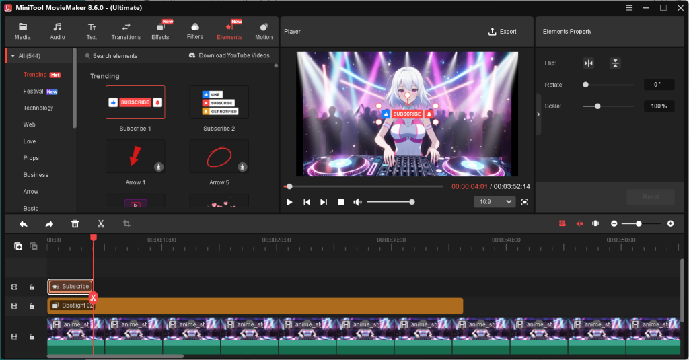The height and width of the screenshot is (360, 689).
Task: Click the add track icon
Action: (x=18, y=246)
